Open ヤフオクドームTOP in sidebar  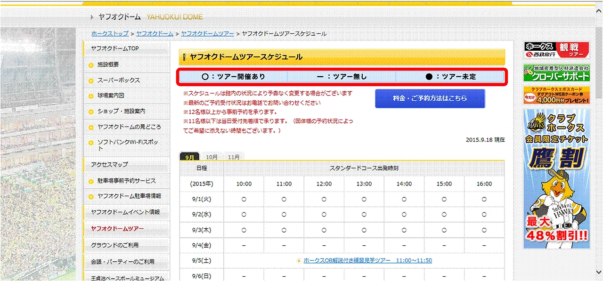126,48
